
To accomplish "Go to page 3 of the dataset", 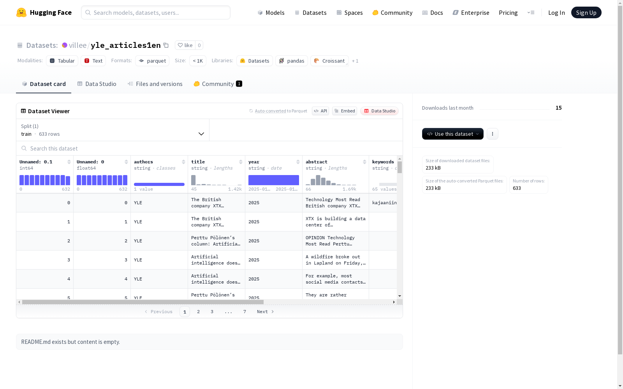I will (212, 312).
